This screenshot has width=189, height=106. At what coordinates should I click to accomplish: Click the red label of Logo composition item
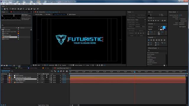pos(18,32)
